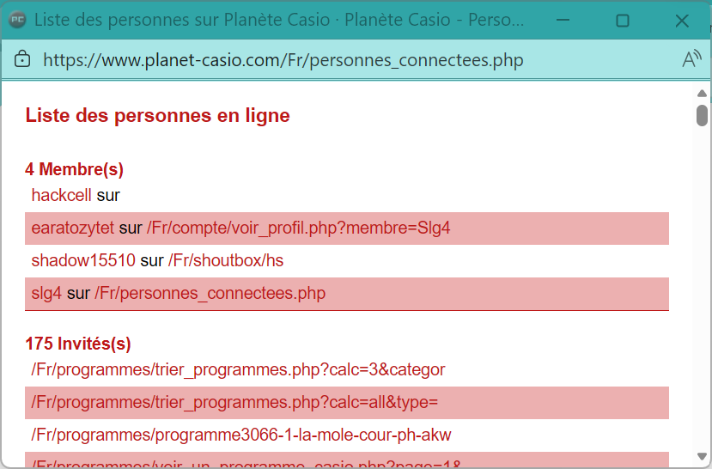Maximize the popup window
This screenshot has height=469, width=712.
[x=623, y=21]
